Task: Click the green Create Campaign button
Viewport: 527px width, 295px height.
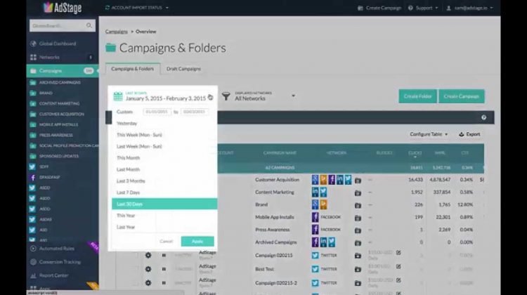Action: pyautogui.click(x=462, y=96)
